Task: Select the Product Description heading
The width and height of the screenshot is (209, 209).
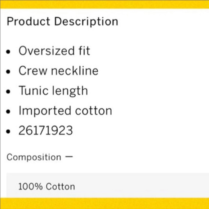Action: (x=62, y=22)
